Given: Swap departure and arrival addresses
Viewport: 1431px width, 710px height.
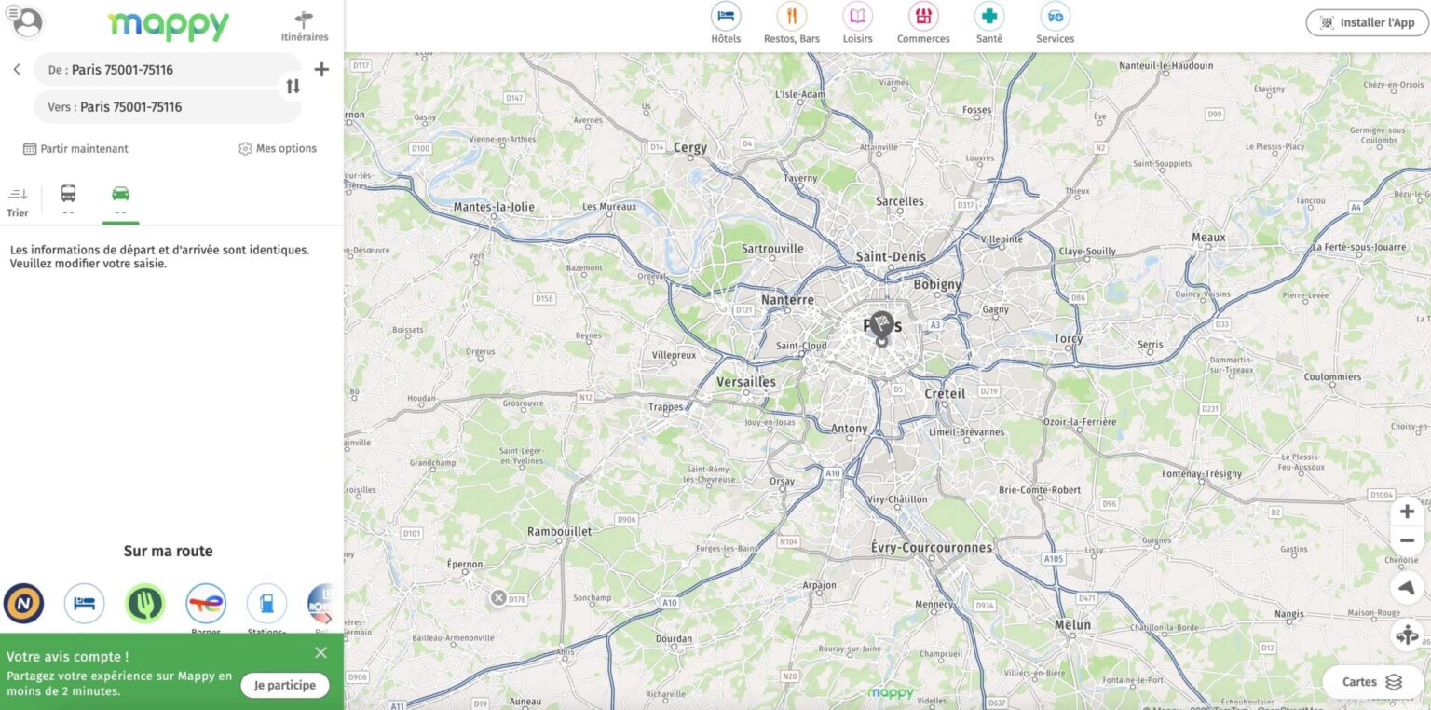Looking at the screenshot, I should click(293, 85).
